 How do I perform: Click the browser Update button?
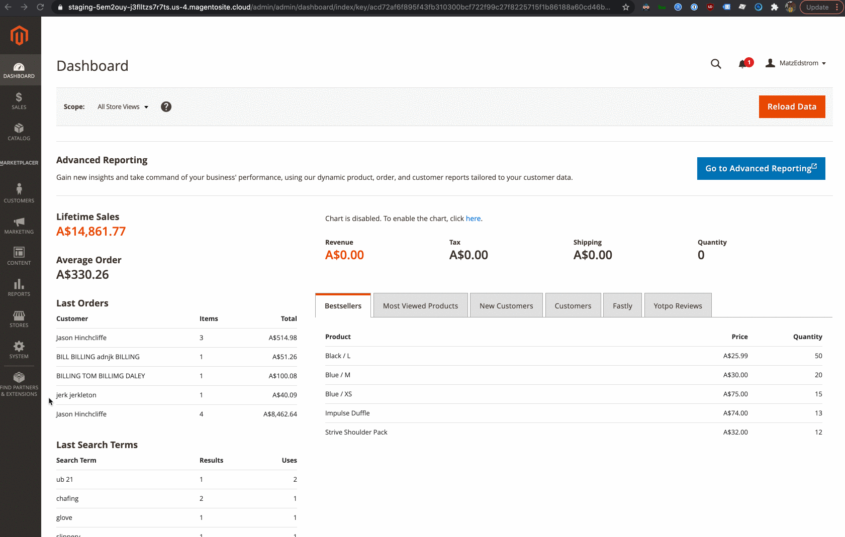tap(821, 7)
